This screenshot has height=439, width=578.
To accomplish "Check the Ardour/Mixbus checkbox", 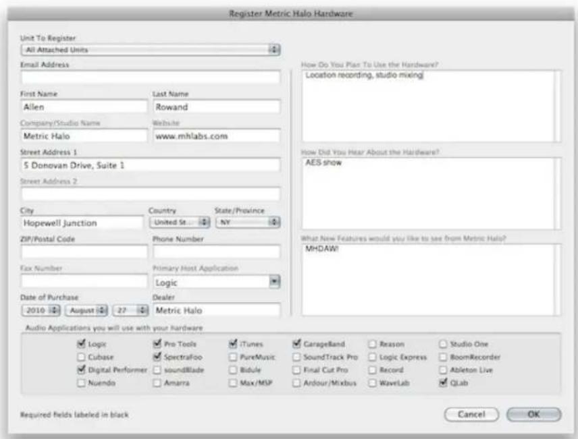I will [296, 383].
